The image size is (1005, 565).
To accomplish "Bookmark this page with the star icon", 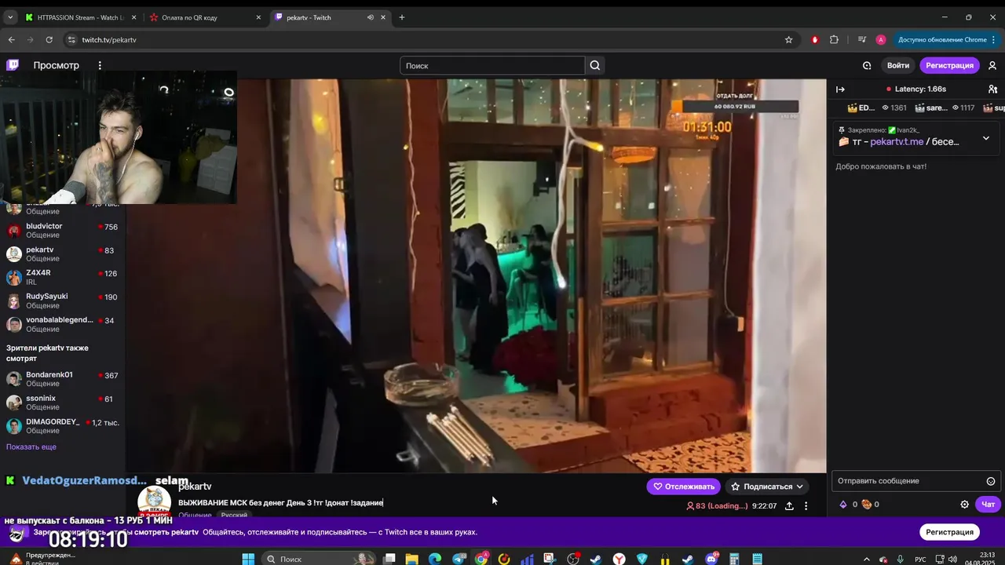I will (788, 39).
